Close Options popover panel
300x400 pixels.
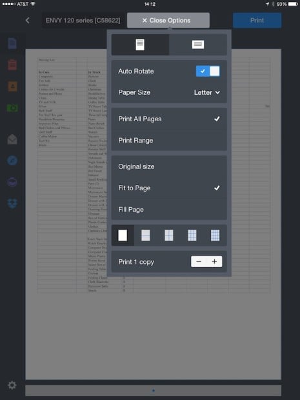point(168,21)
